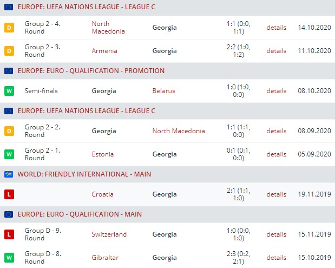Open details for Croatia vs Georgia friendly
The width and height of the screenshot is (335, 268).
(x=276, y=194)
